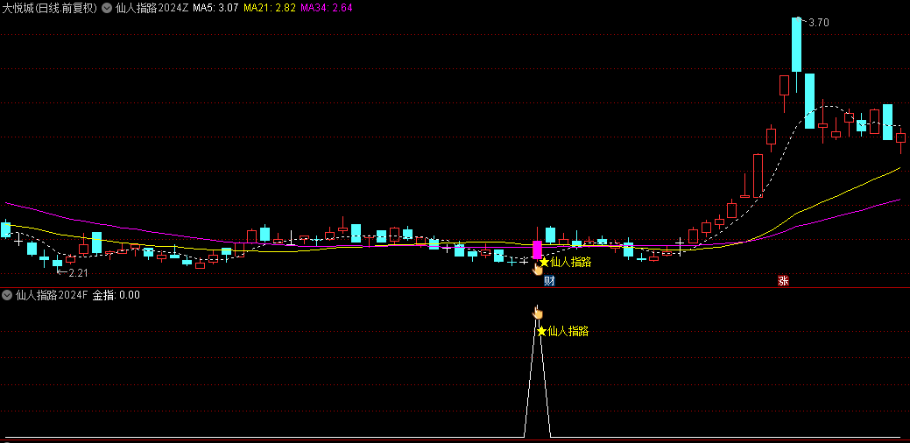The height and width of the screenshot is (443, 910).
Task: Click the magenta MA34: 2.64 value
Action: pos(327,8)
